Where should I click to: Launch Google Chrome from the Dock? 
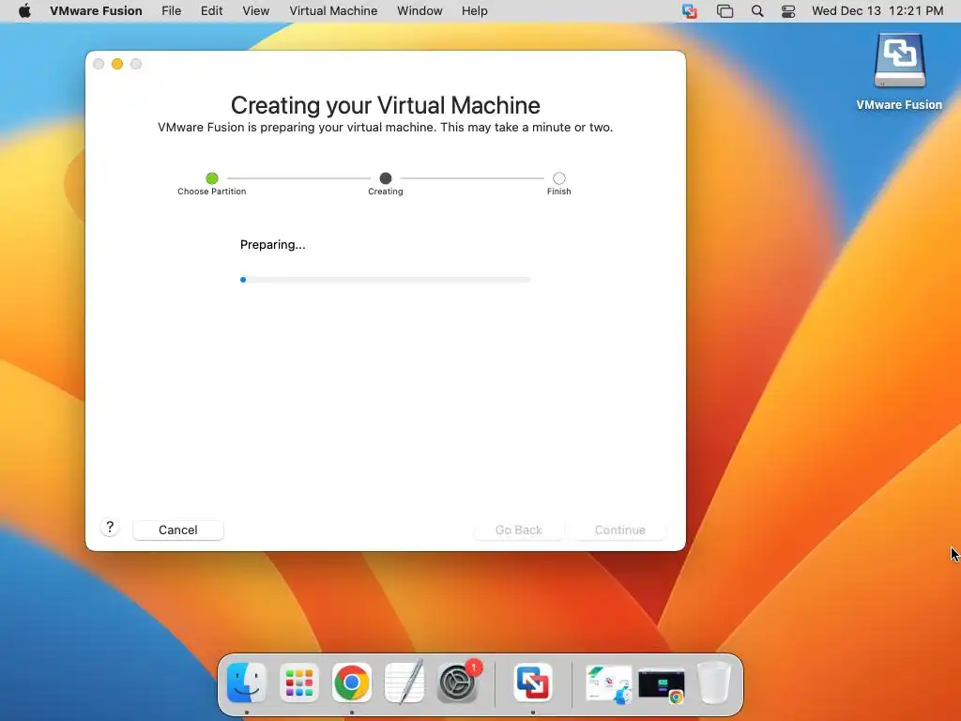(x=352, y=683)
